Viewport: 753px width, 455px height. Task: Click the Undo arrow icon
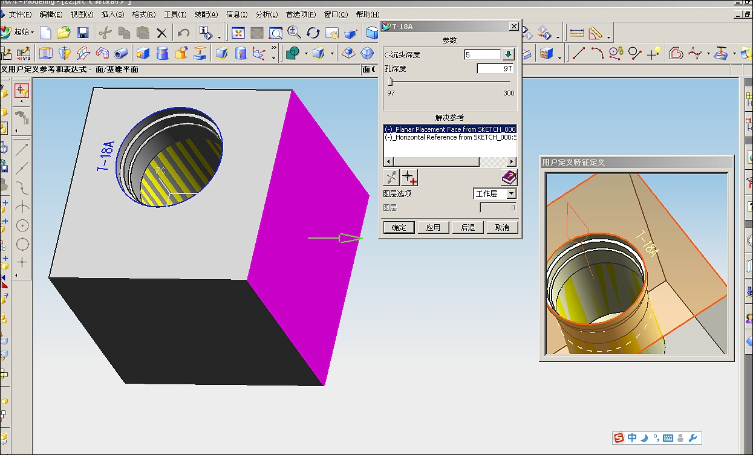click(x=183, y=33)
